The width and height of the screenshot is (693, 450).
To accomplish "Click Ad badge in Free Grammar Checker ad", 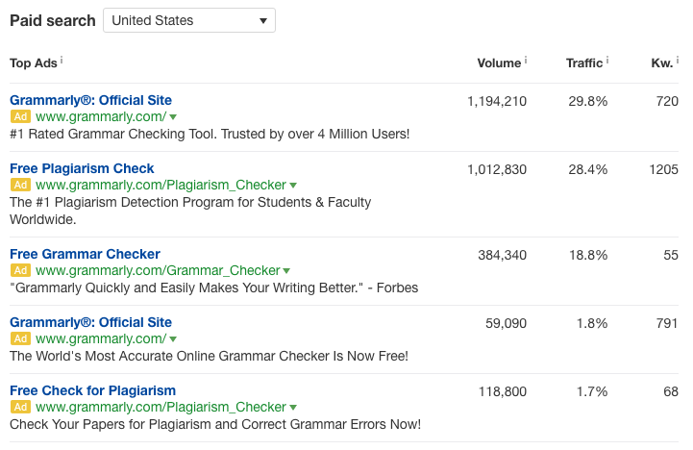I will tap(20, 270).
